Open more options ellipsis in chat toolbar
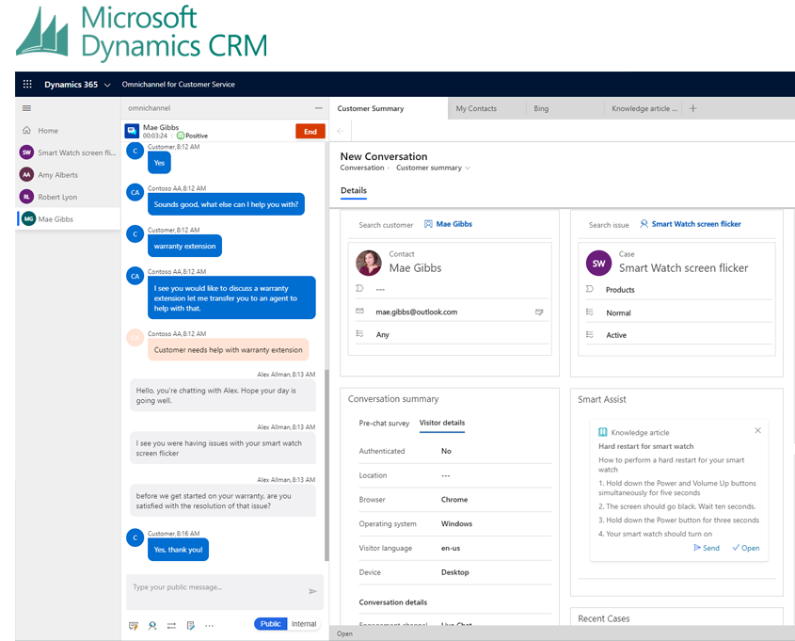Screen dimensions: 795x641 coord(210,626)
